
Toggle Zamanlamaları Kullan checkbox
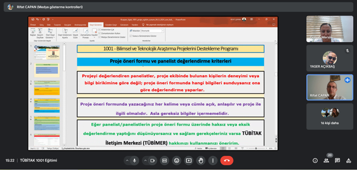(99, 33)
